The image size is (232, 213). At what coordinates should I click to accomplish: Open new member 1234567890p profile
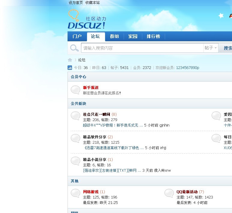pos(188,68)
